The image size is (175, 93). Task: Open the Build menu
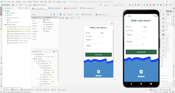(41, 2)
